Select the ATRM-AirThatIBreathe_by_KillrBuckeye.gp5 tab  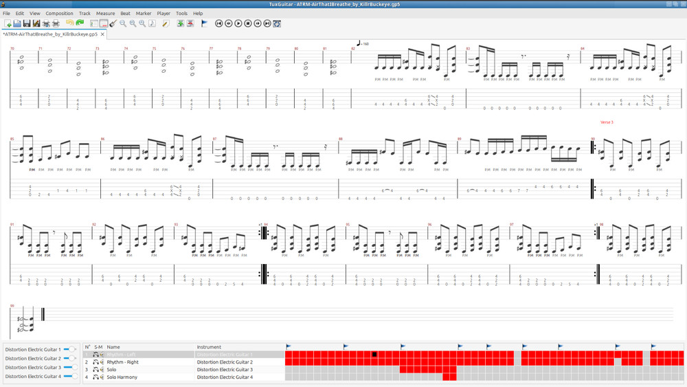pos(50,34)
